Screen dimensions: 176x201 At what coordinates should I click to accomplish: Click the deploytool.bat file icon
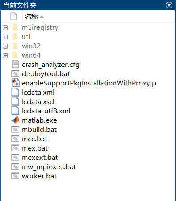point(15,74)
